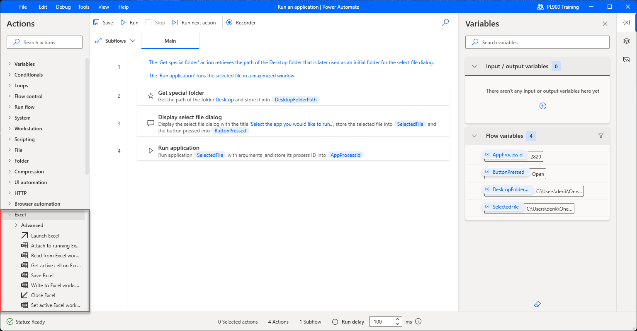Click the DesktopFolderPath variable in step 2

pos(296,100)
